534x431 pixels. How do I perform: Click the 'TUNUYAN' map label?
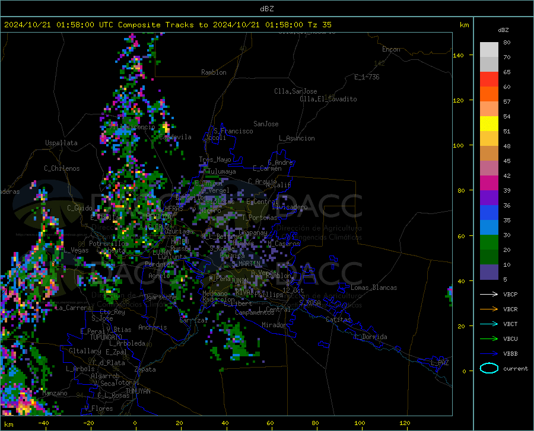138,391
